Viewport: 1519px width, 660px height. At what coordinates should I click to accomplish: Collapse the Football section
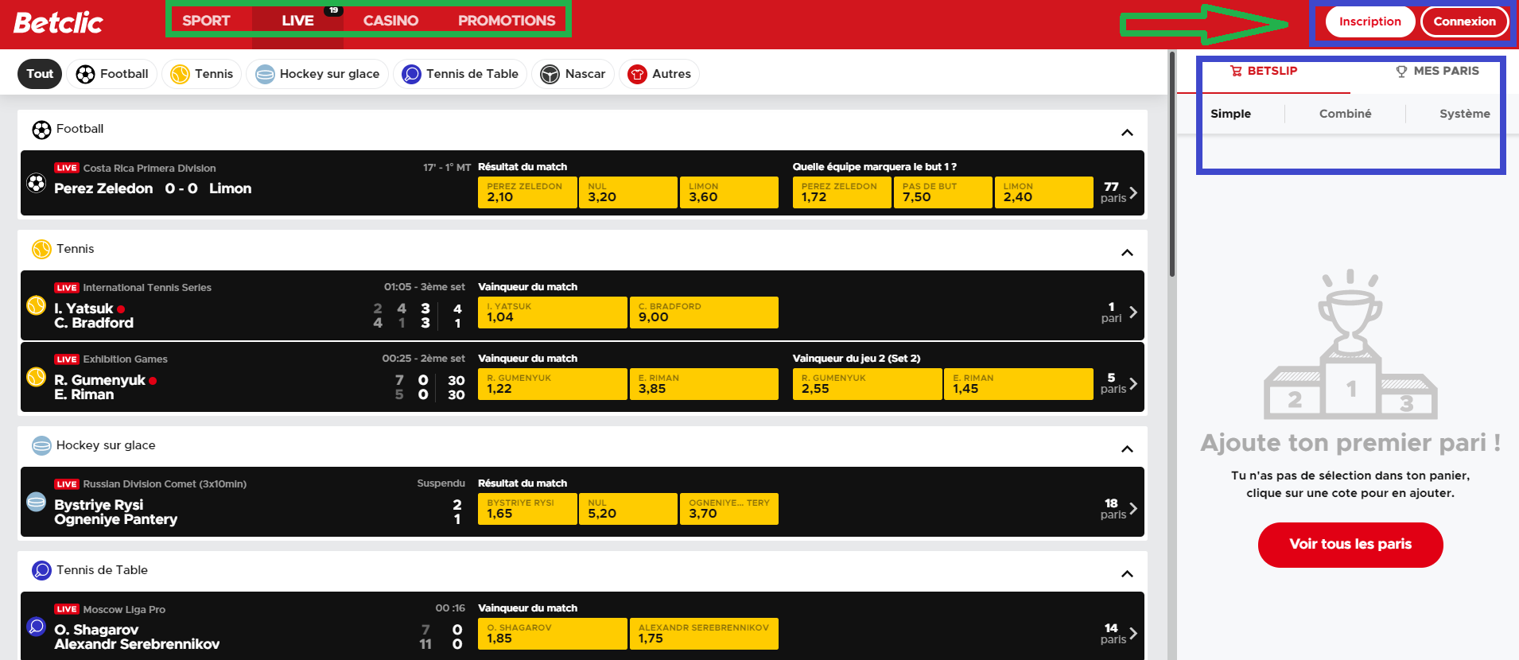[1127, 132]
